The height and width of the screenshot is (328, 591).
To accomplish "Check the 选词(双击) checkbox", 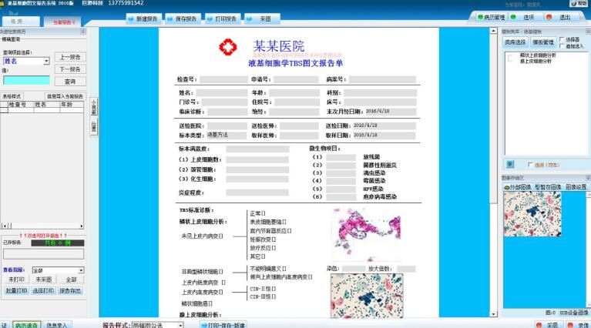I will [x=530, y=165].
